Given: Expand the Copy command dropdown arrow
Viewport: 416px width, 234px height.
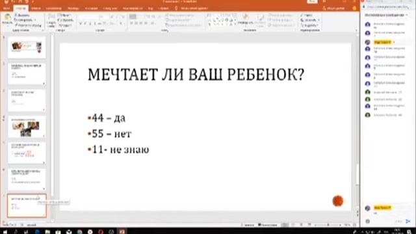Looking at the screenshot, I should pyautogui.click(x=34, y=20).
